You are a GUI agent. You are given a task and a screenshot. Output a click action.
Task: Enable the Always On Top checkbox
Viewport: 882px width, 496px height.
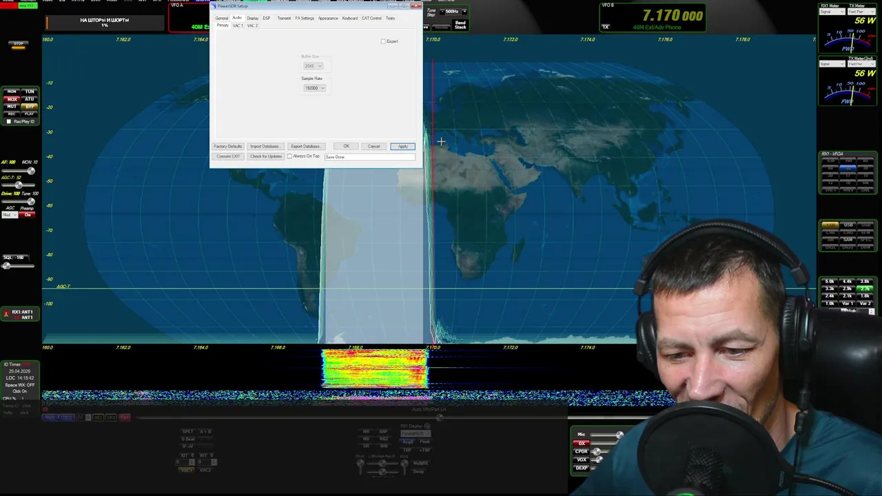click(289, 156)
